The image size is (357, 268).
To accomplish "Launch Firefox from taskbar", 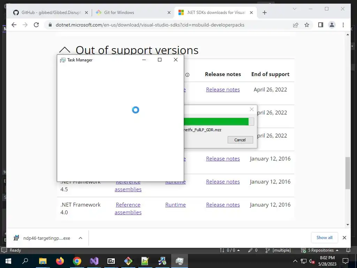I will [60, 261].
